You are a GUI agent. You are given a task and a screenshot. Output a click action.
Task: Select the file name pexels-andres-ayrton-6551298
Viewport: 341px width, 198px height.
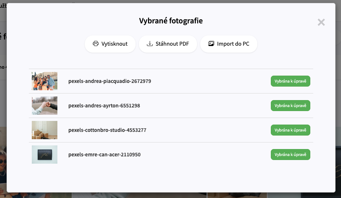pyautogui.click(x=104, y=106)
